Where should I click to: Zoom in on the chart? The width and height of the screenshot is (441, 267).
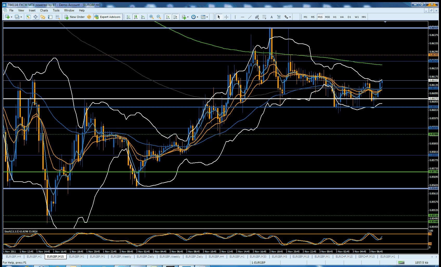tap(151, 17)
